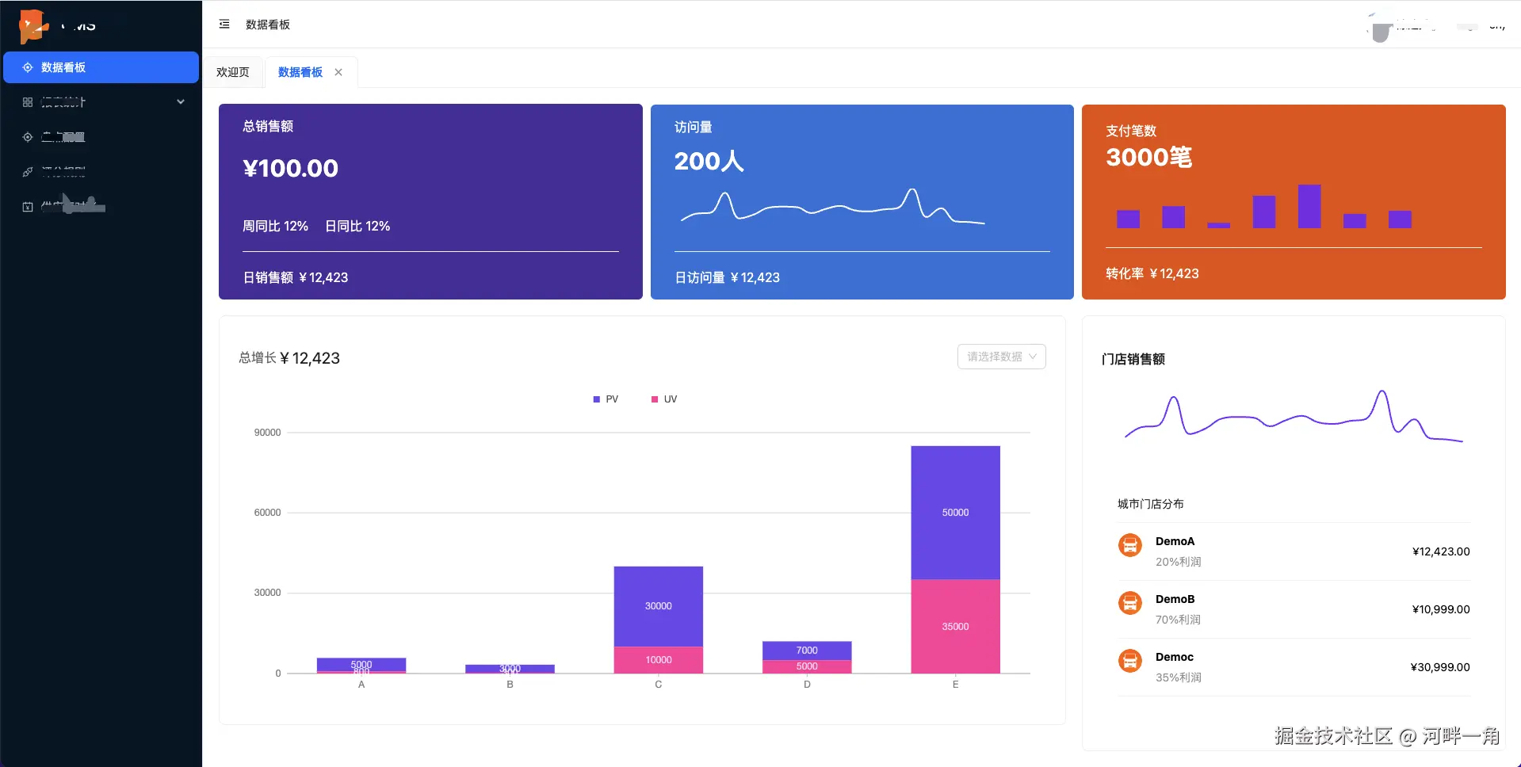Open the 请选择数据 dropdown
Viewport: 1521px width, 767px height.
[x=1001, y=357]
